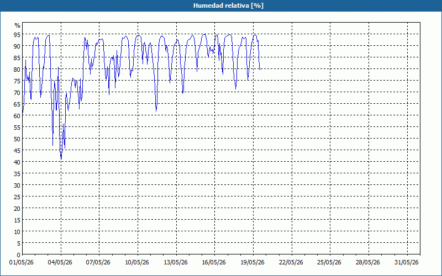Click the last data point of humidity line
This screenshot has height=276, width=442.
click(260, 70)
